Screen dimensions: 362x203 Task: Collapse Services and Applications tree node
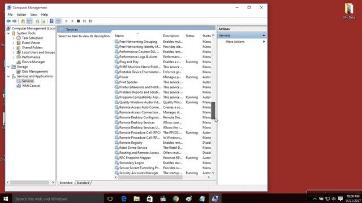8,77
